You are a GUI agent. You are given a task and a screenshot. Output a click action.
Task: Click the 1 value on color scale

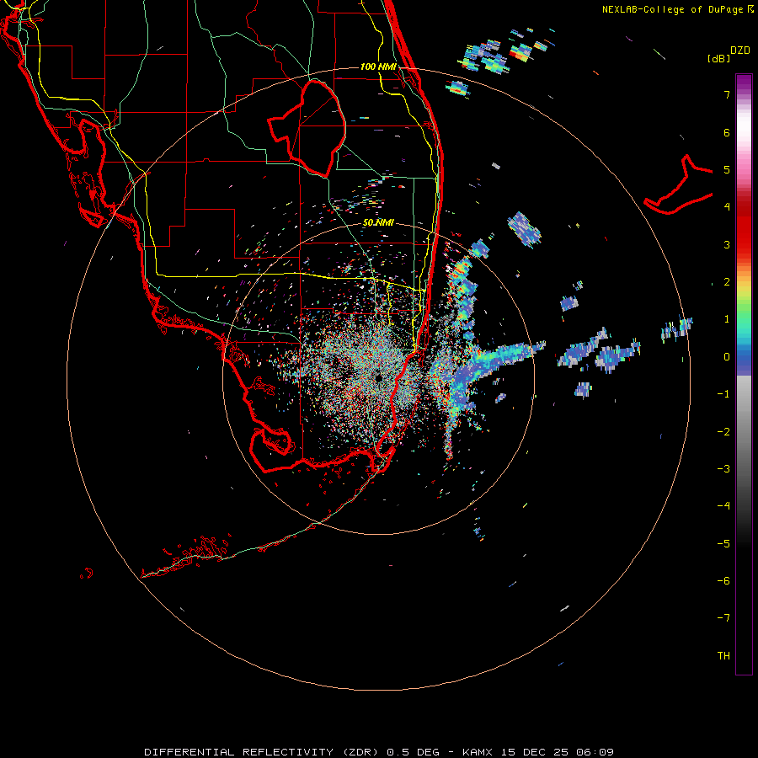click(x=727, y=319)
